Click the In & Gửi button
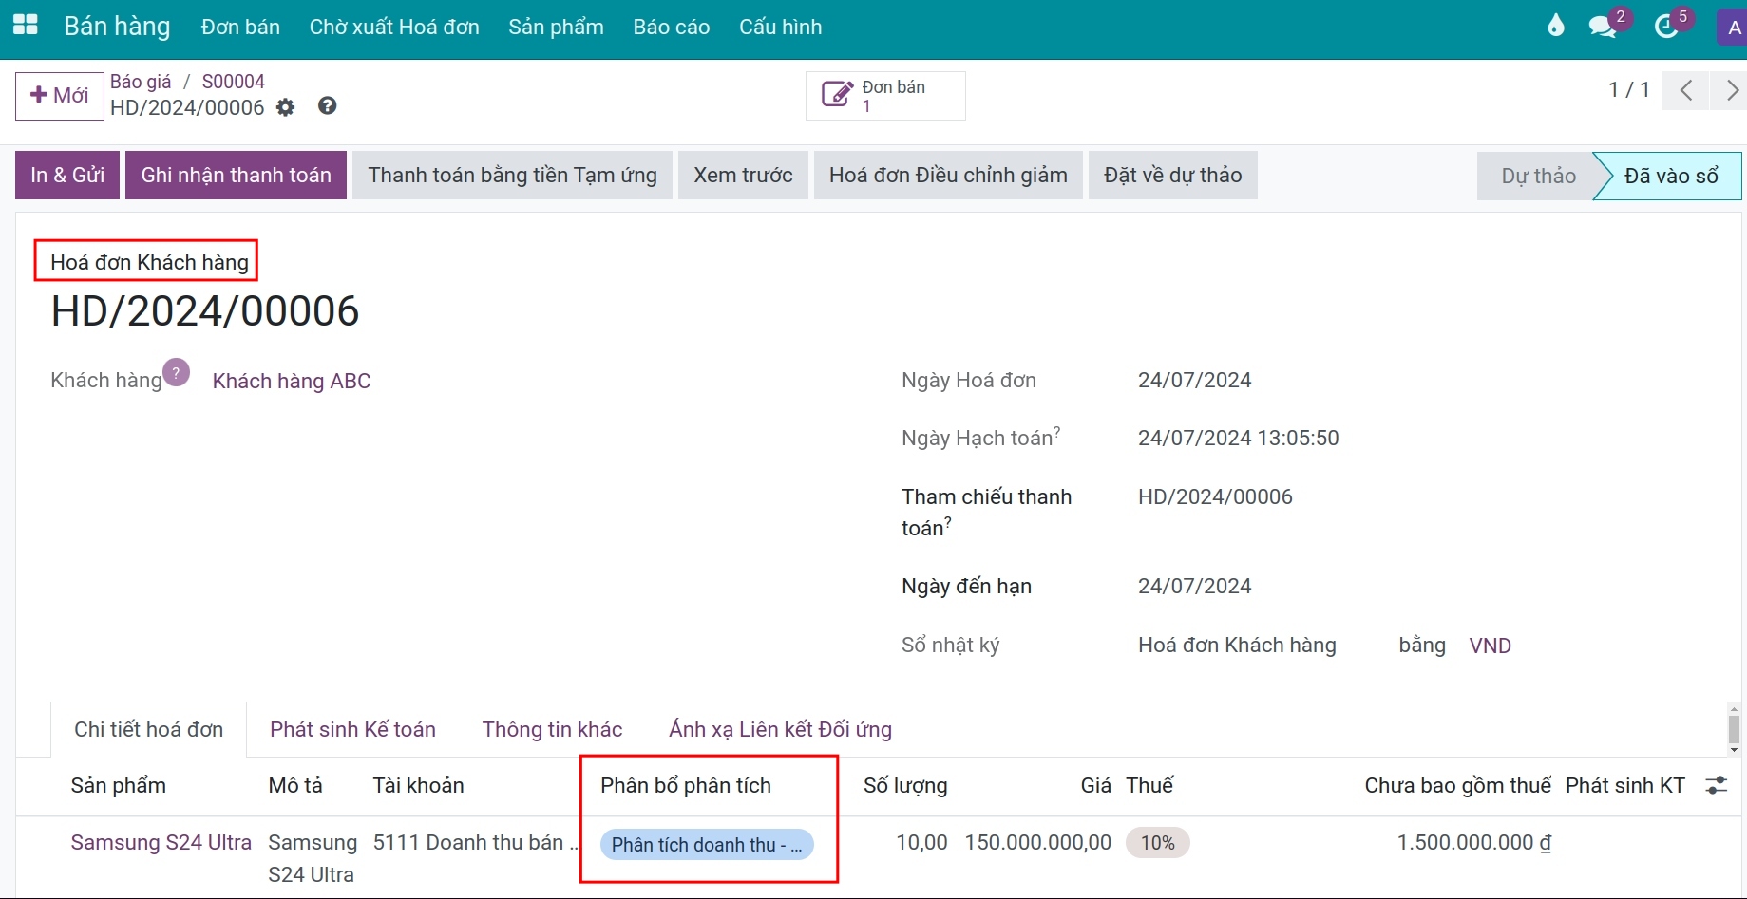 (67, 175)
